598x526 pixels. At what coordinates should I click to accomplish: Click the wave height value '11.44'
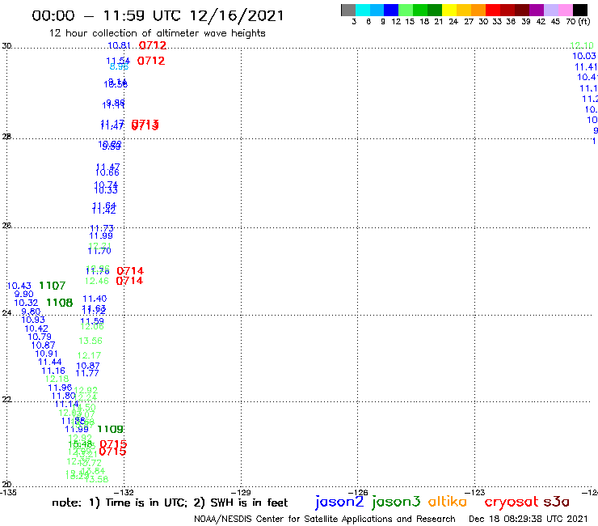50,362
